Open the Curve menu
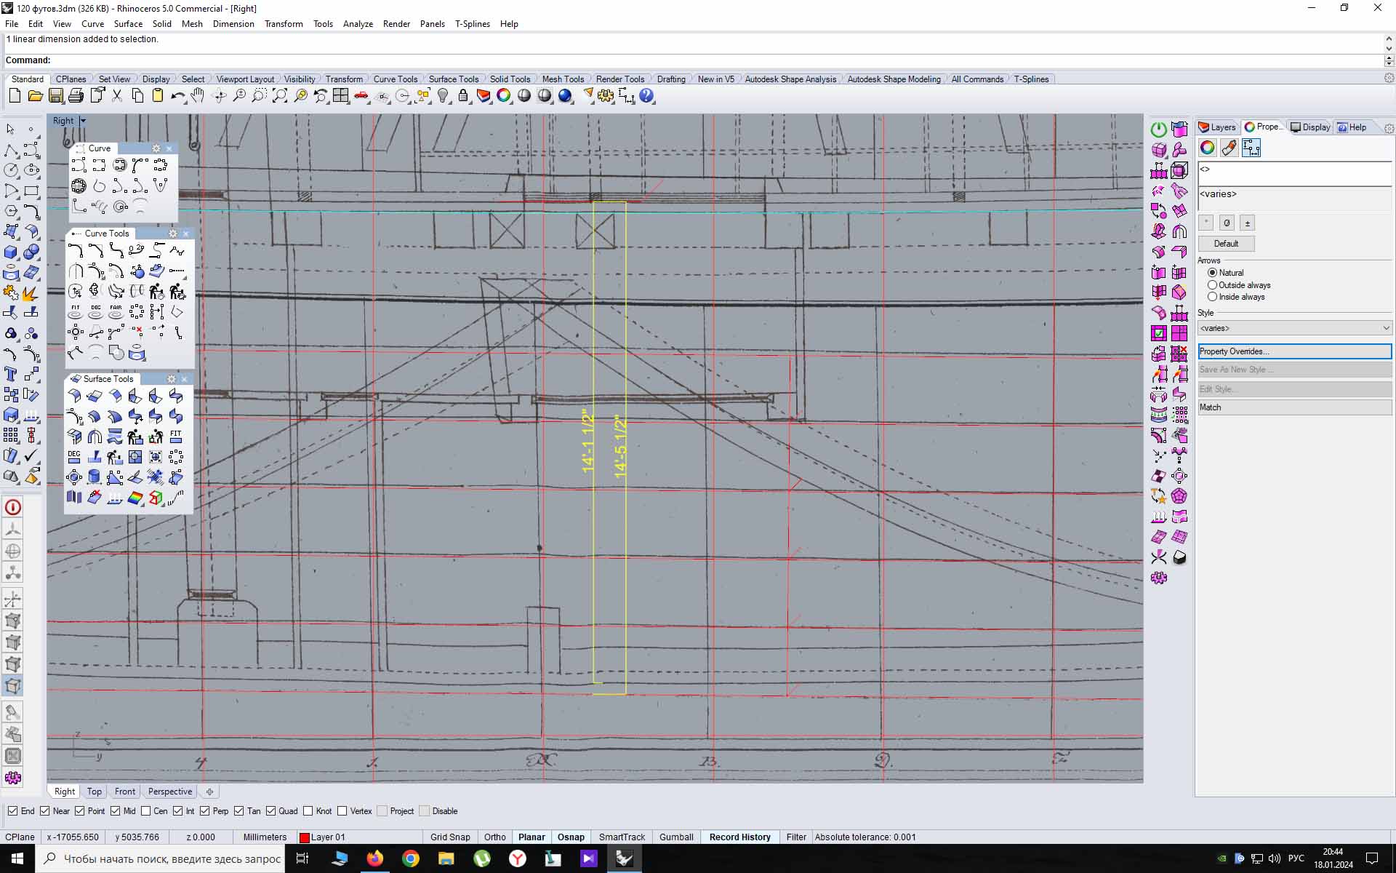This screenshot has width=1396, height=873. pyautogui.click(x=92, y=23)
